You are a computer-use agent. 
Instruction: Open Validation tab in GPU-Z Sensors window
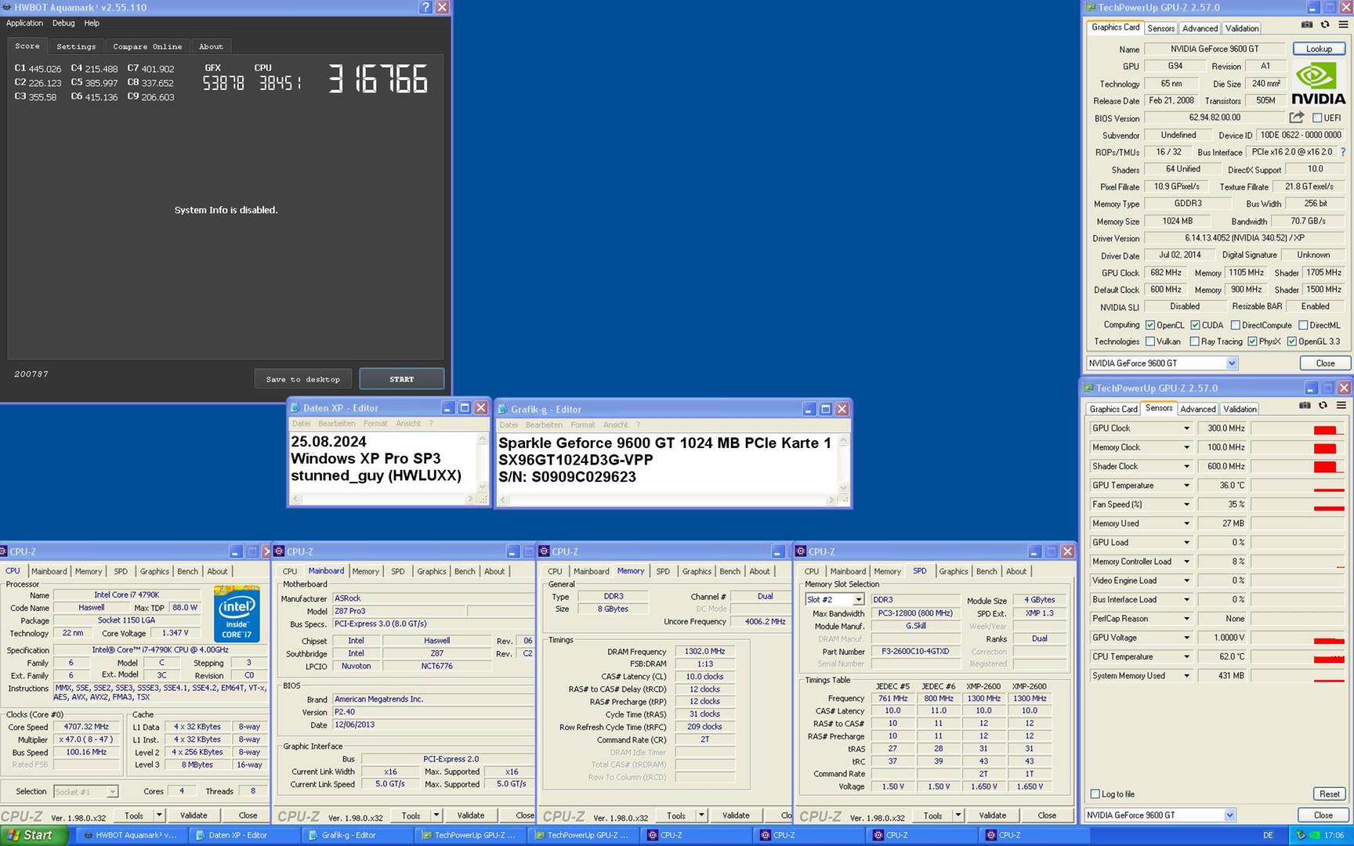[x=1240, y=409]
